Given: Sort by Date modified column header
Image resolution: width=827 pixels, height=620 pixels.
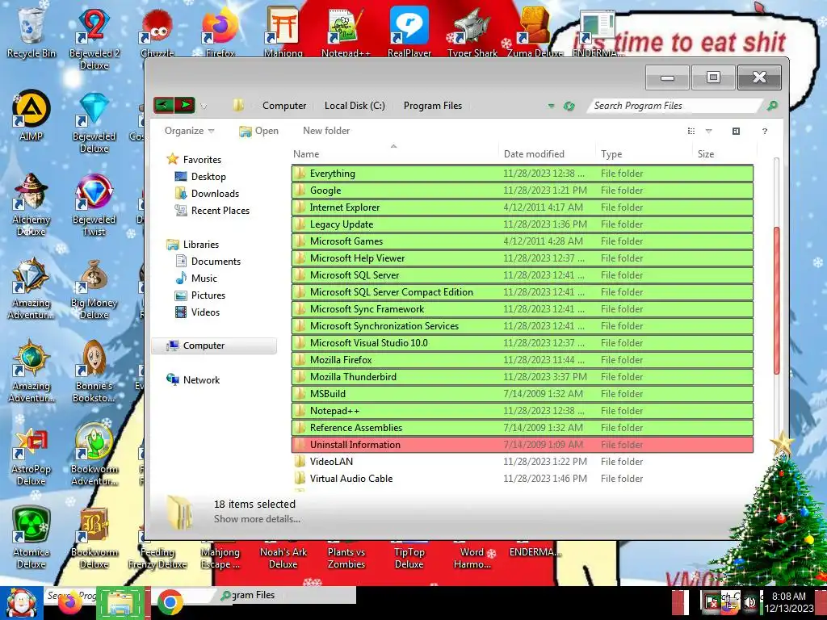Looking at the screenshot, I should 547,154.
